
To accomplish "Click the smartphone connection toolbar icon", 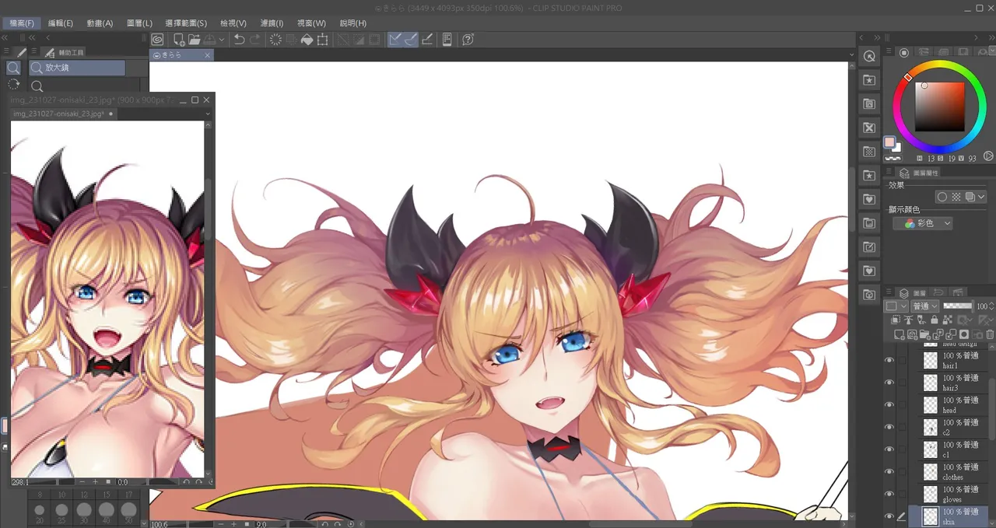I will click(x=447, y=39).
